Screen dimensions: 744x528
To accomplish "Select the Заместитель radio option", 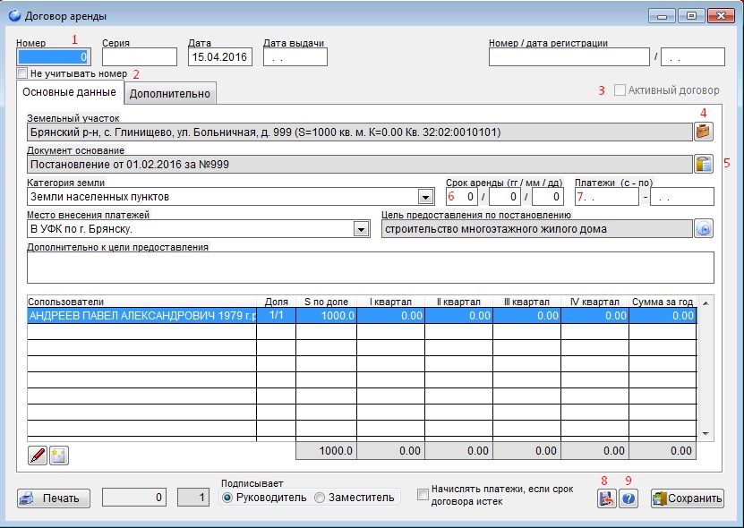I will [320, 498].
